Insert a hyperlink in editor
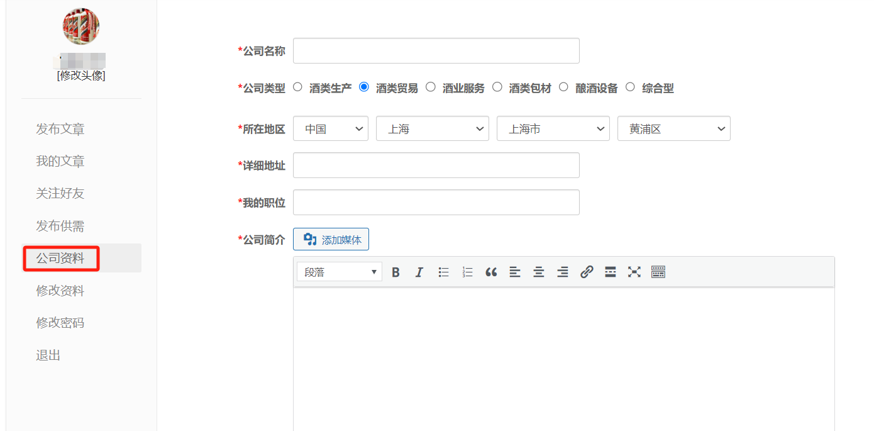 point(587,272)
